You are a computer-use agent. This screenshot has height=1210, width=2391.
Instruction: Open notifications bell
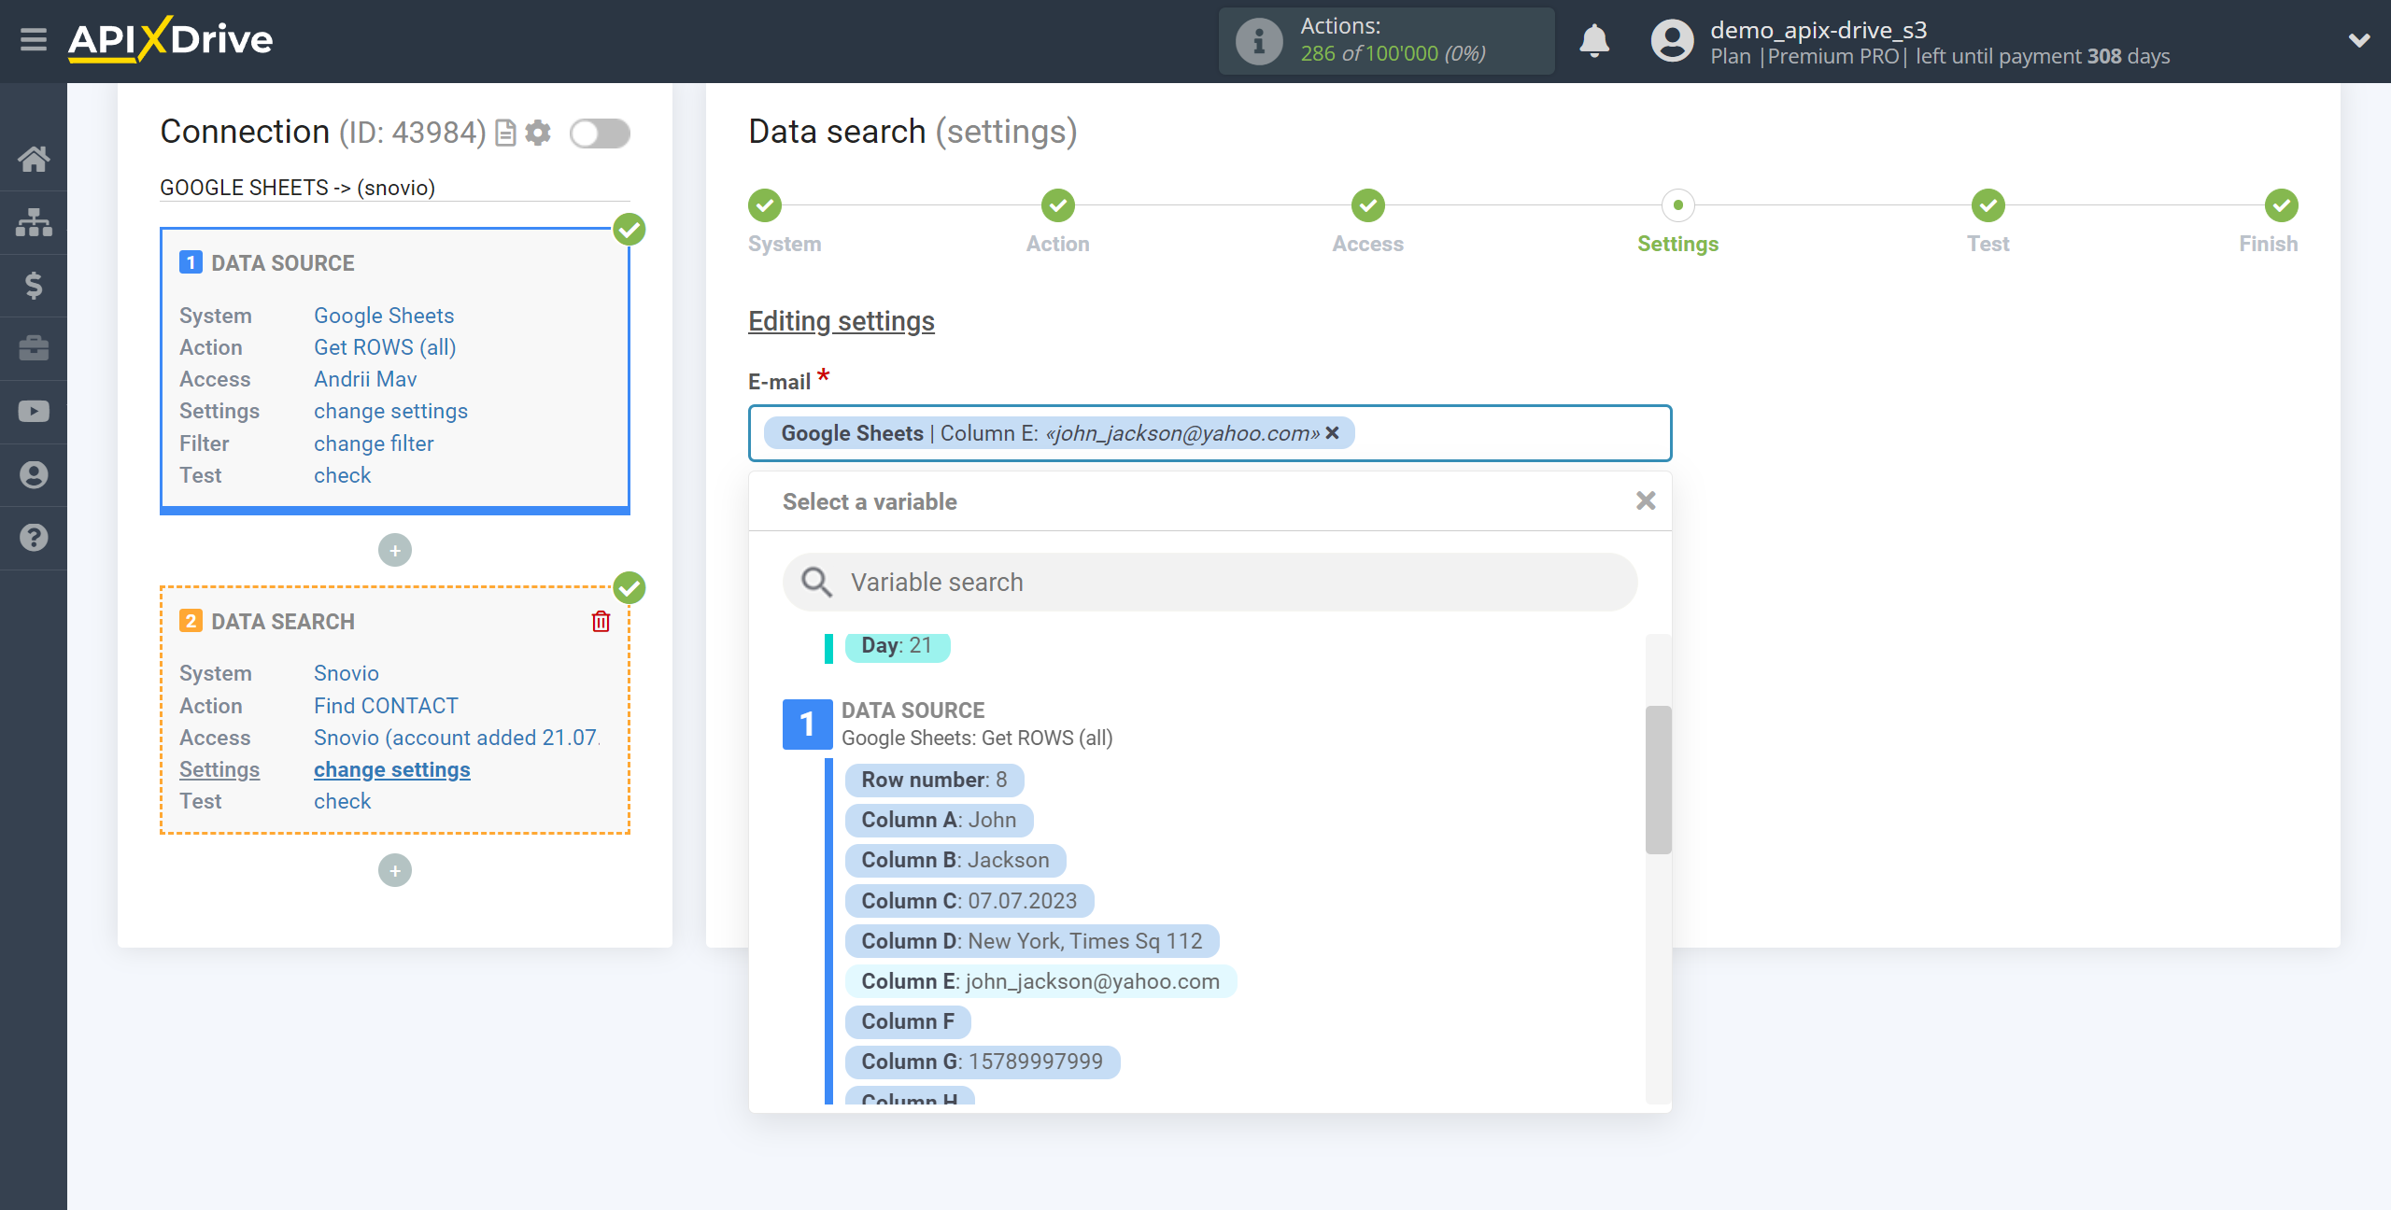[x=1594, y=41]
